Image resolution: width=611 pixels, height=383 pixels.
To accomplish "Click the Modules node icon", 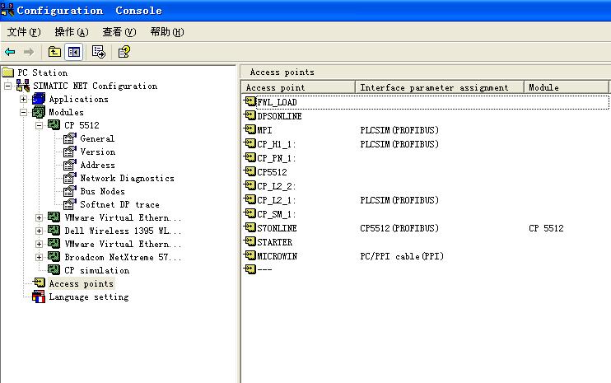I will click(39, 112).
